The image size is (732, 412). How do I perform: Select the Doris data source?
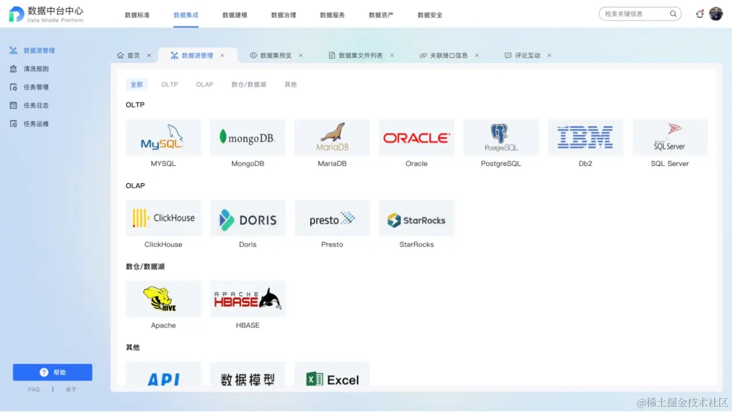(247, 218)
